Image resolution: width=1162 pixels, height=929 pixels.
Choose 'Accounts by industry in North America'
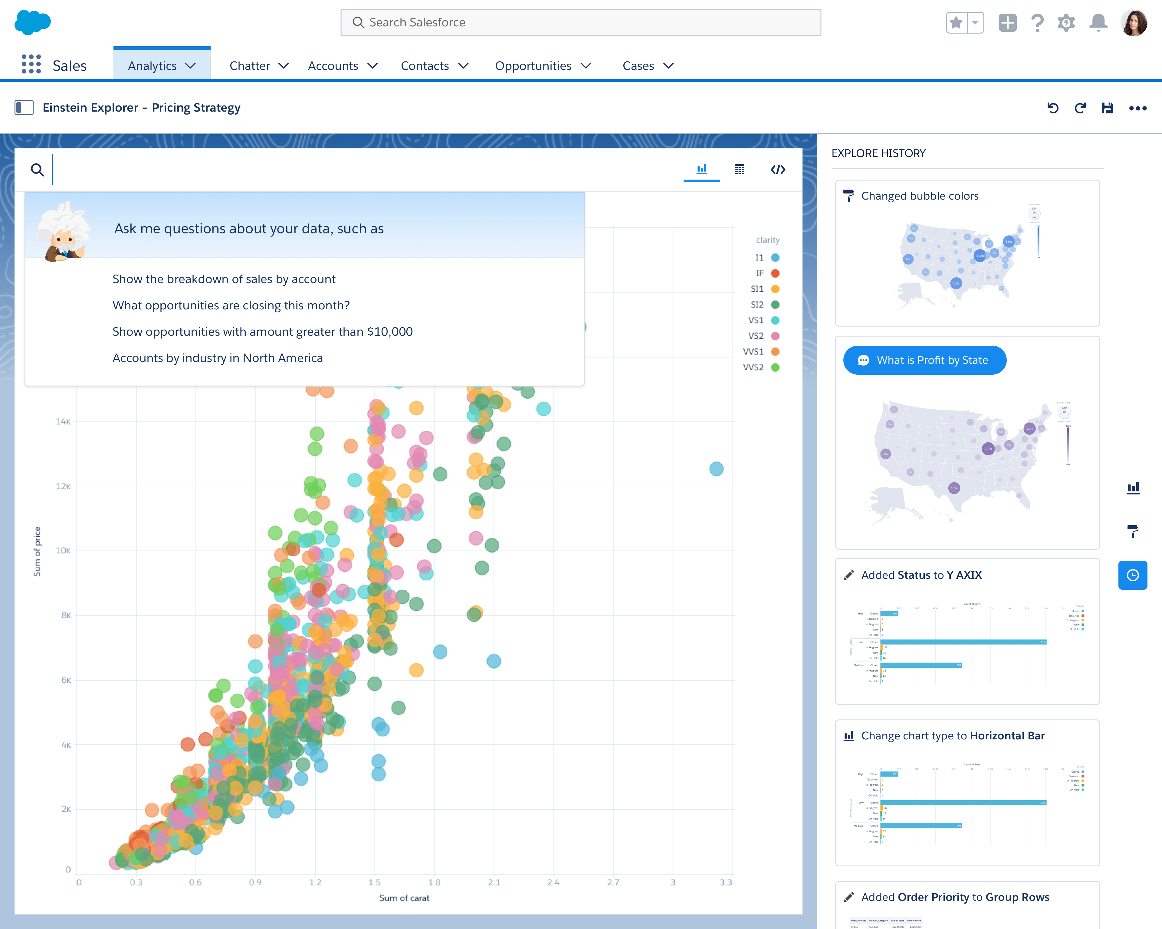(218, 358)
